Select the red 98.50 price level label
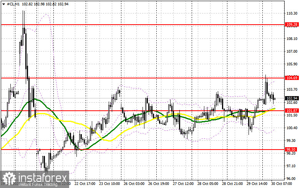 (291, 149)
